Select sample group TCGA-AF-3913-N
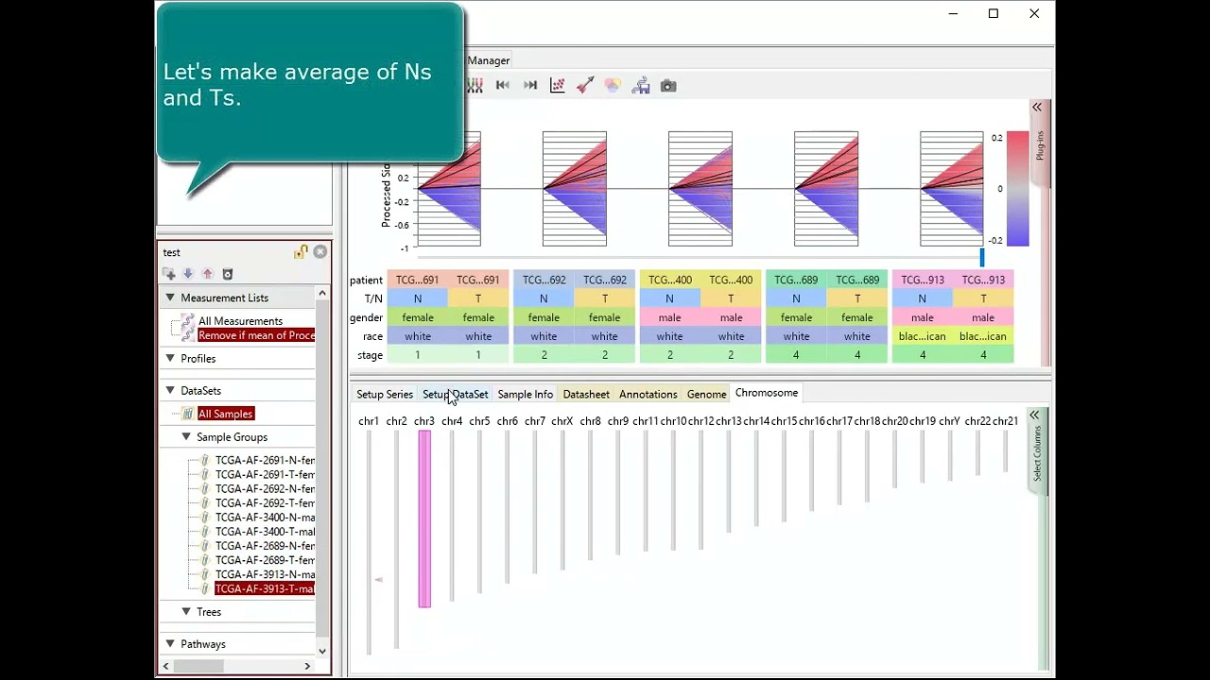 [x=265, y=574]
